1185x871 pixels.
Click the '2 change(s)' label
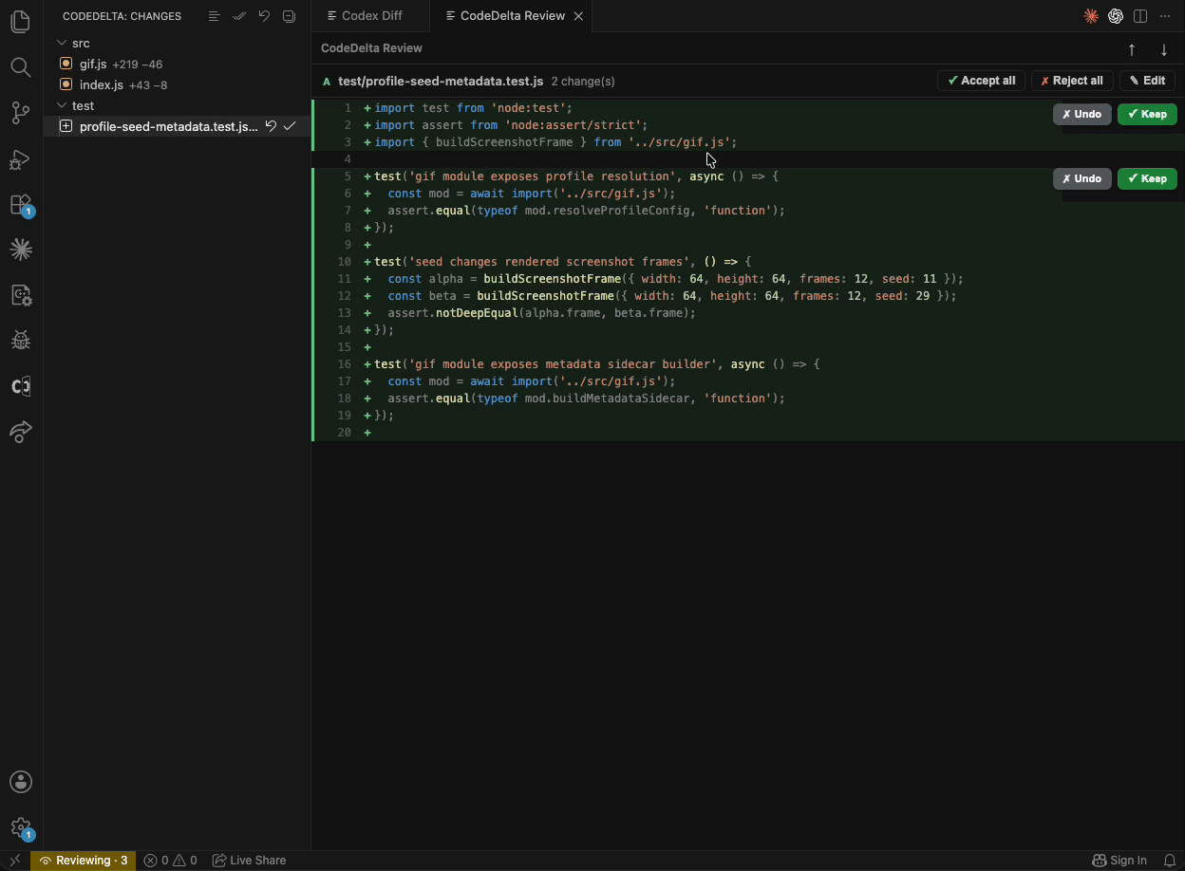[583, 82]
